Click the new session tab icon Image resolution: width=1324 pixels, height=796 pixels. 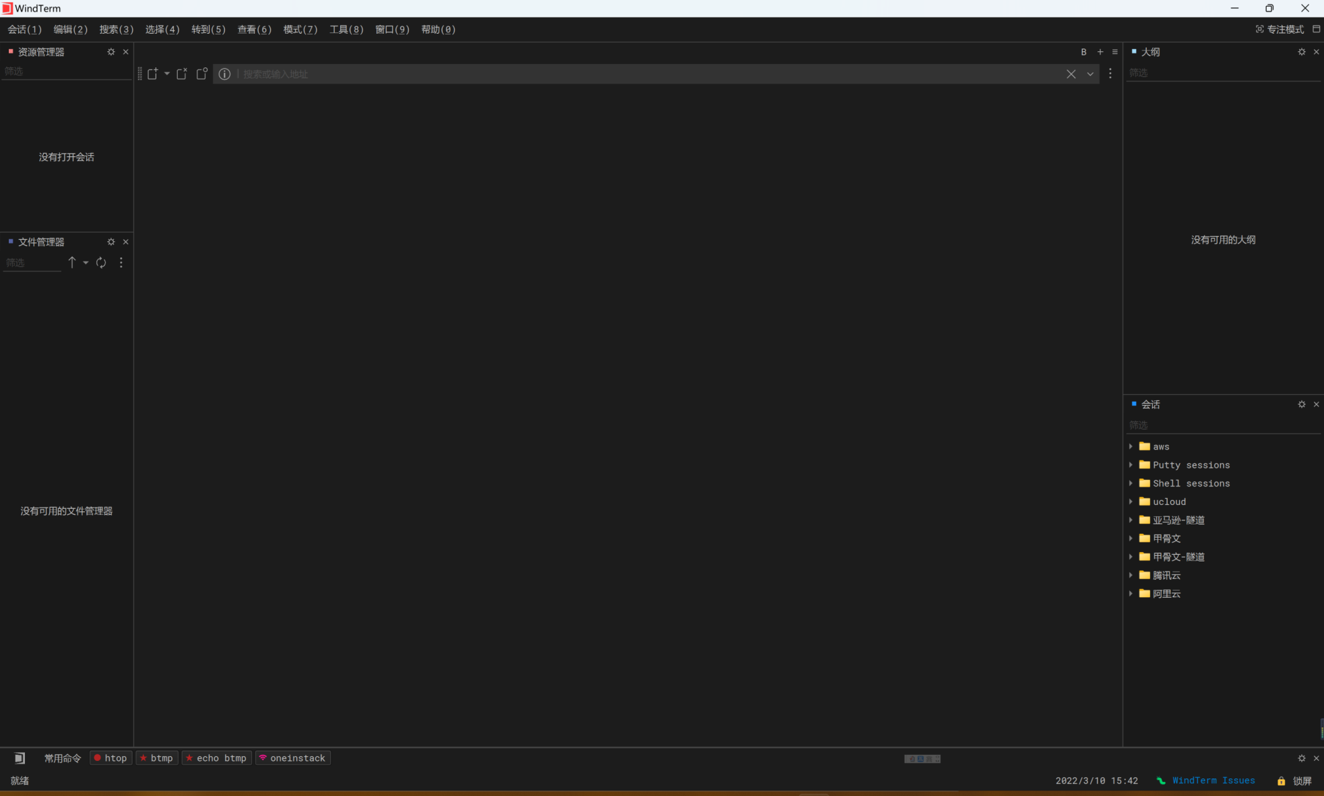tap(153, 74)
